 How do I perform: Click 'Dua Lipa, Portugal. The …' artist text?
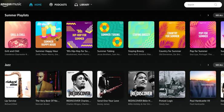(202, 54)
